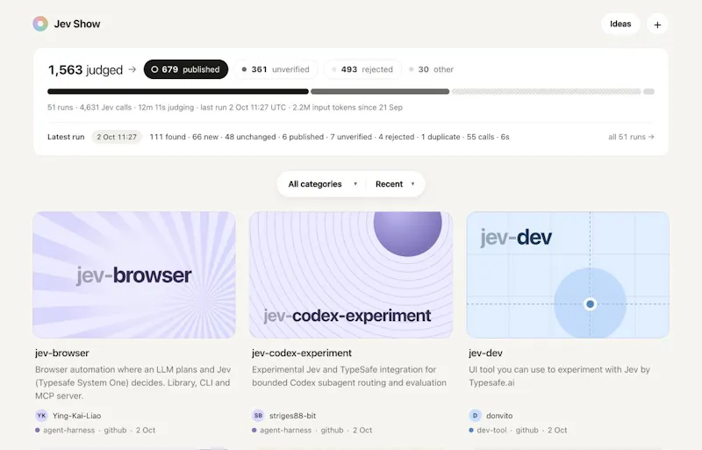Click the agent-harness tag under jev-browser

pyautogui.click(x=69, y=431)
